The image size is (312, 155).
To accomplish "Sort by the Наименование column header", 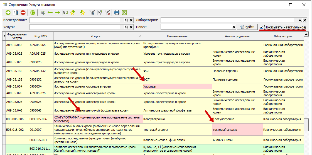I will pyautogui.click(x=177, y=36).
